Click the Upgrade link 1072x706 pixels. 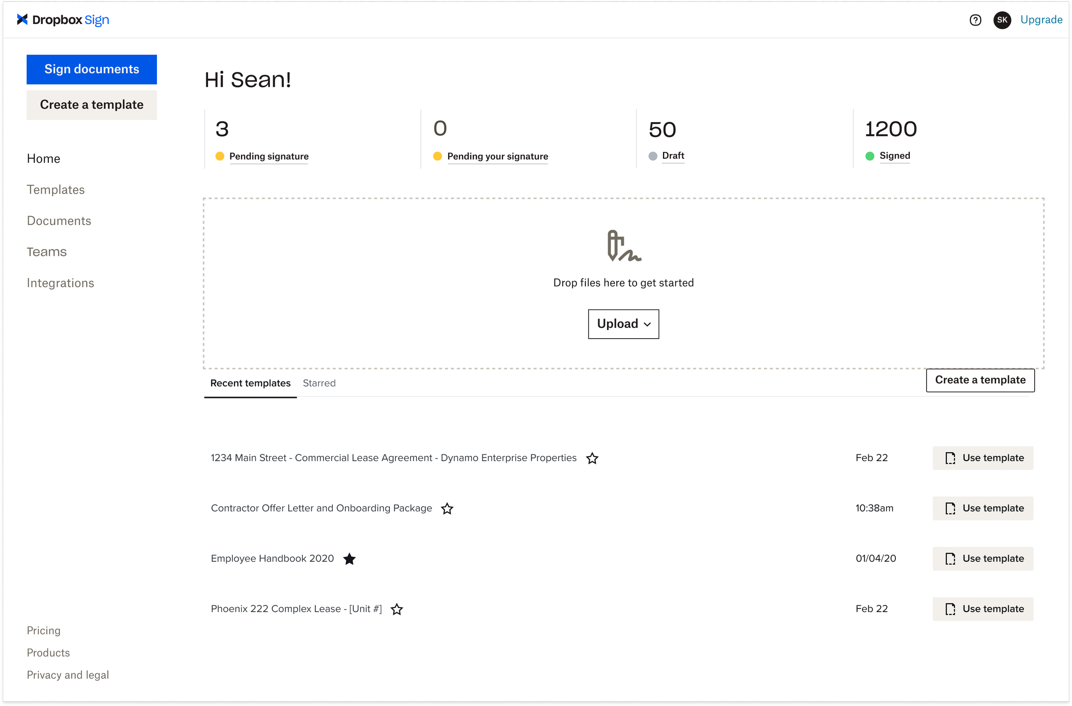(1041, 20)
